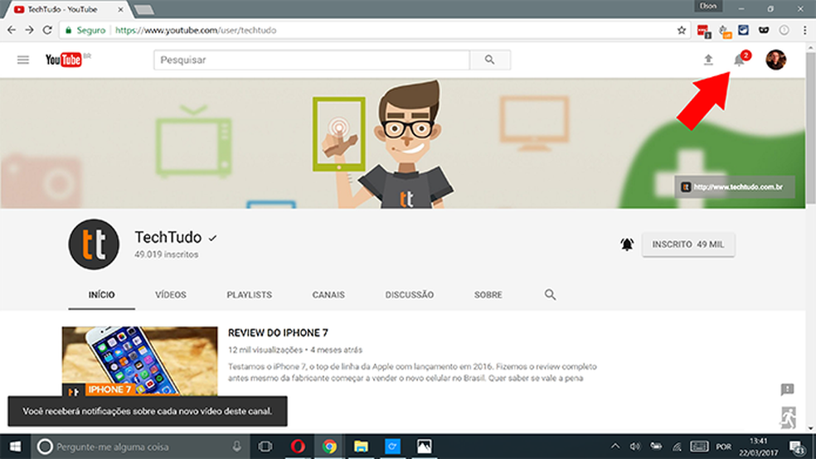The width and height of the screenshot is (816, 459).
Task: Launch Opera from the taskbar
Action: [298, 447]
